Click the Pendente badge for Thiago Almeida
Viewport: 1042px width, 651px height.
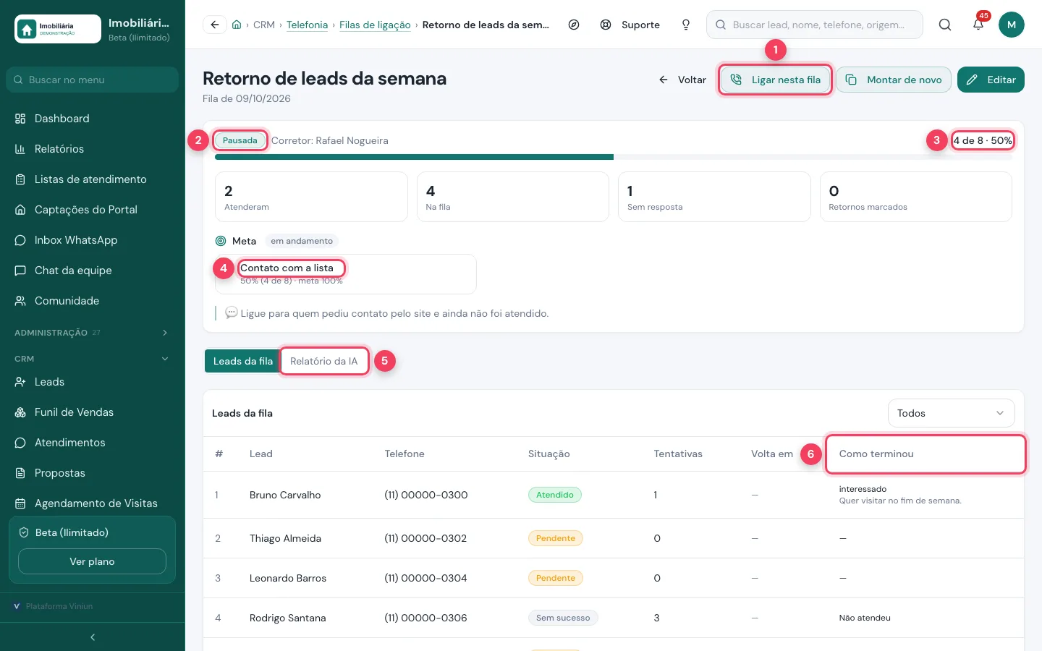coord(556,538)
